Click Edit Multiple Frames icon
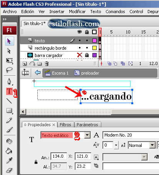This screenshot has height=175, width=159. coord(123,63)
